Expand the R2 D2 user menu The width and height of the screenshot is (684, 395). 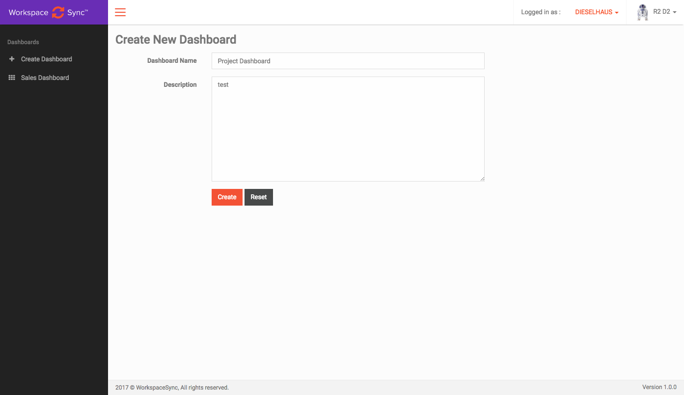[x=661, y=12]
